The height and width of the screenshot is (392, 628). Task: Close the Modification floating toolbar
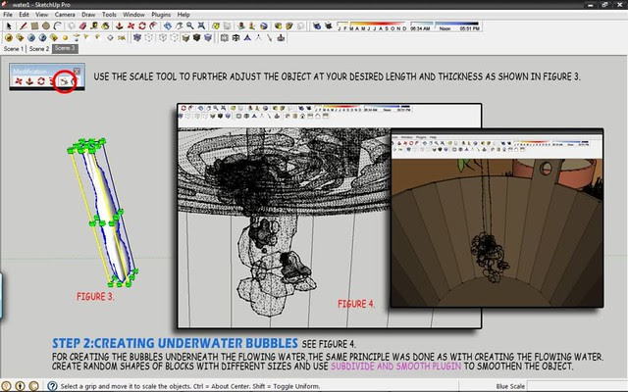click(77, 70)
